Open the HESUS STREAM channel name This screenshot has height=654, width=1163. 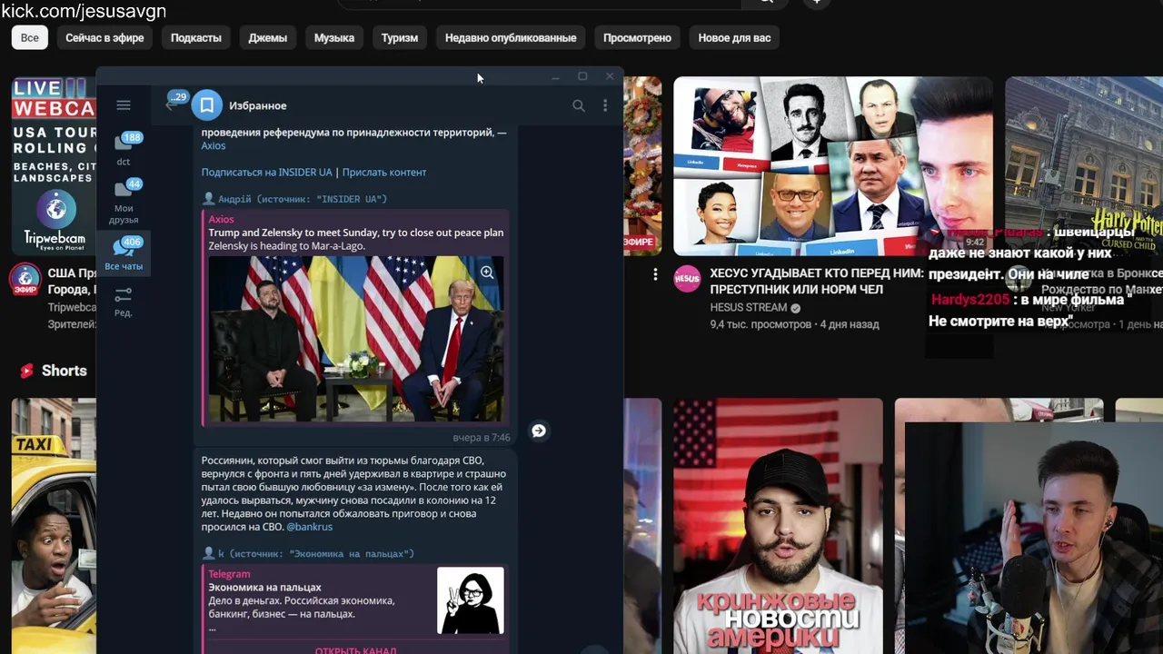tap(749, 308)
